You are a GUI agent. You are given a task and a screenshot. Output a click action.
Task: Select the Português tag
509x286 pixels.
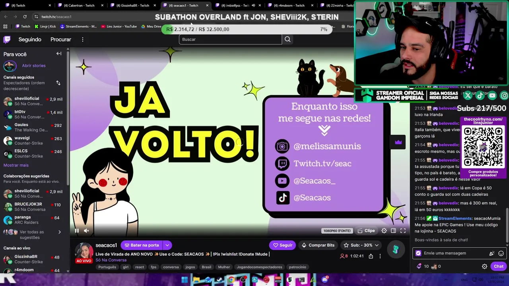(107, 267)
